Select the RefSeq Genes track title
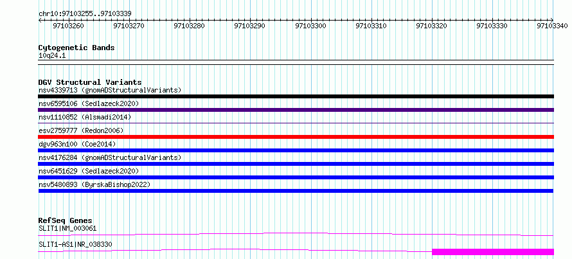Viewport: 572px width, 259px height. [x=66, y=220]
